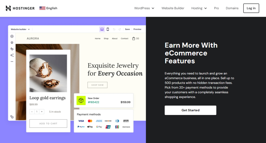This screenshot has height=143, width=266.
Task: Go to Website Builder nav item
Action: coord(173,8)
